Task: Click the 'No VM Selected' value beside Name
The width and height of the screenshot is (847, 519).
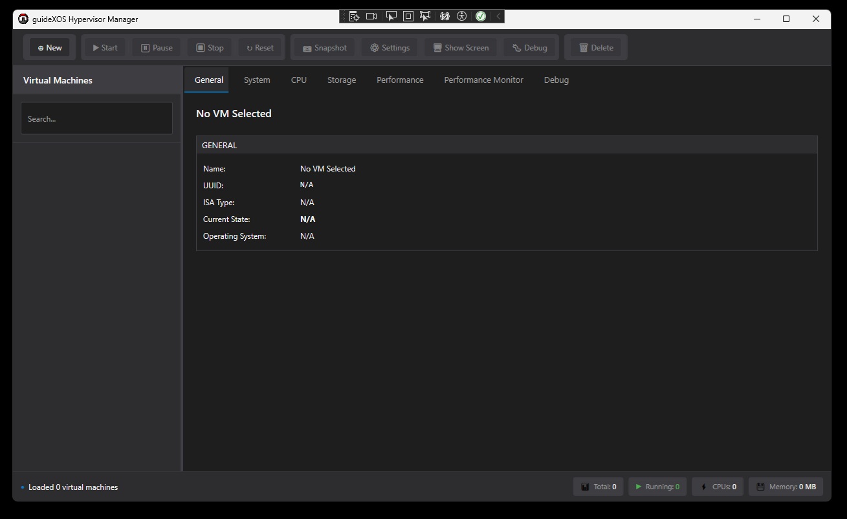Action: (328, 169)
